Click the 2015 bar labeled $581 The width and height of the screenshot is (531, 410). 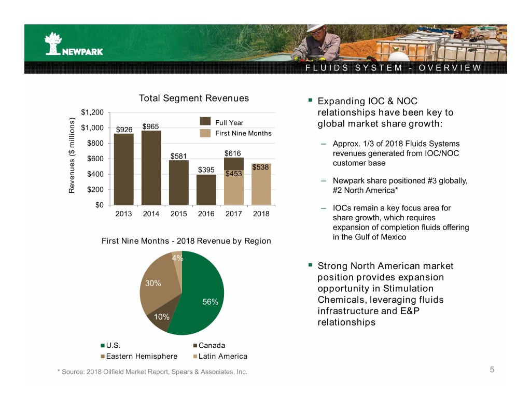[x=178, y=183]
